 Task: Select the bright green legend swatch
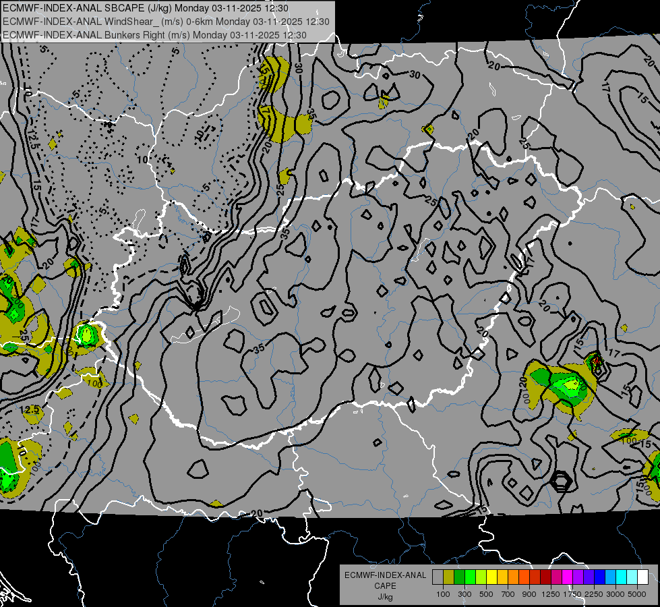pos(470,577)
